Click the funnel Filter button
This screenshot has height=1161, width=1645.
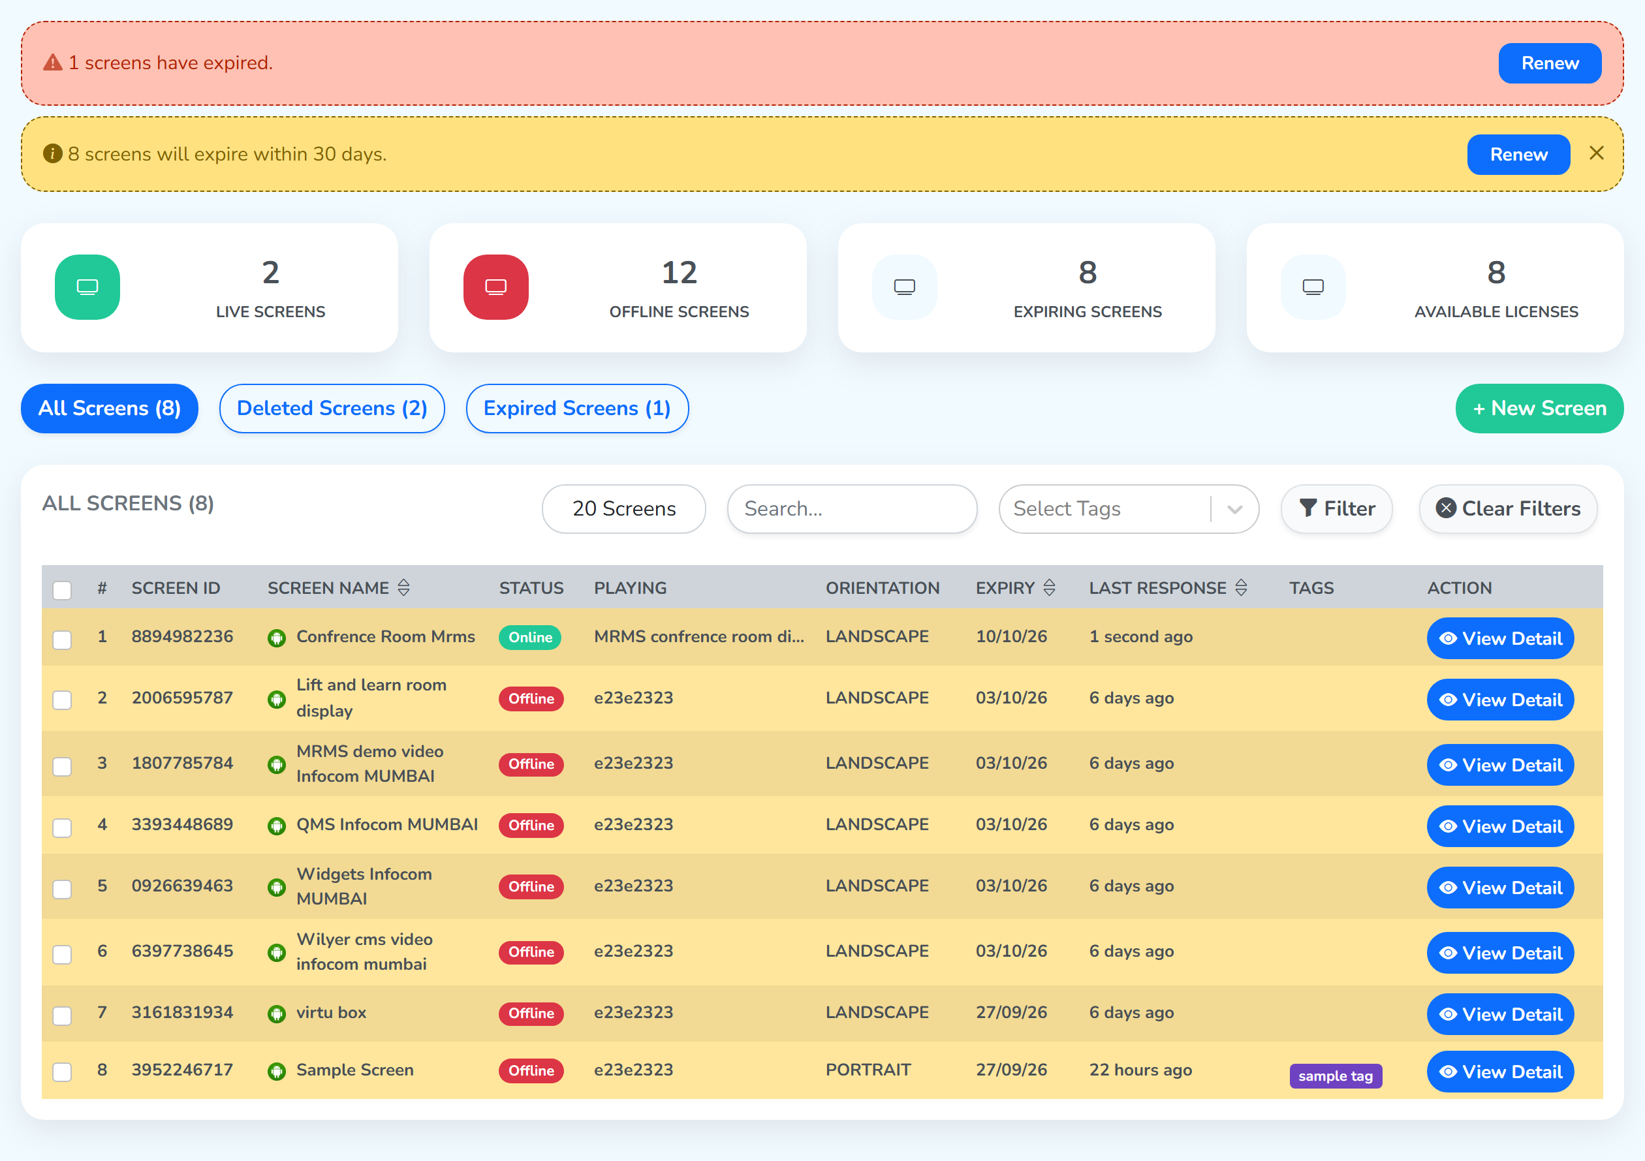[1336, 508]
